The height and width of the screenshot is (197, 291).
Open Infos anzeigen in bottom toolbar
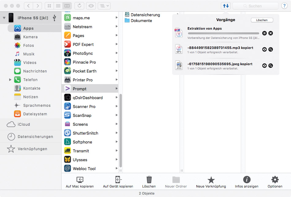tap(247, 180)
